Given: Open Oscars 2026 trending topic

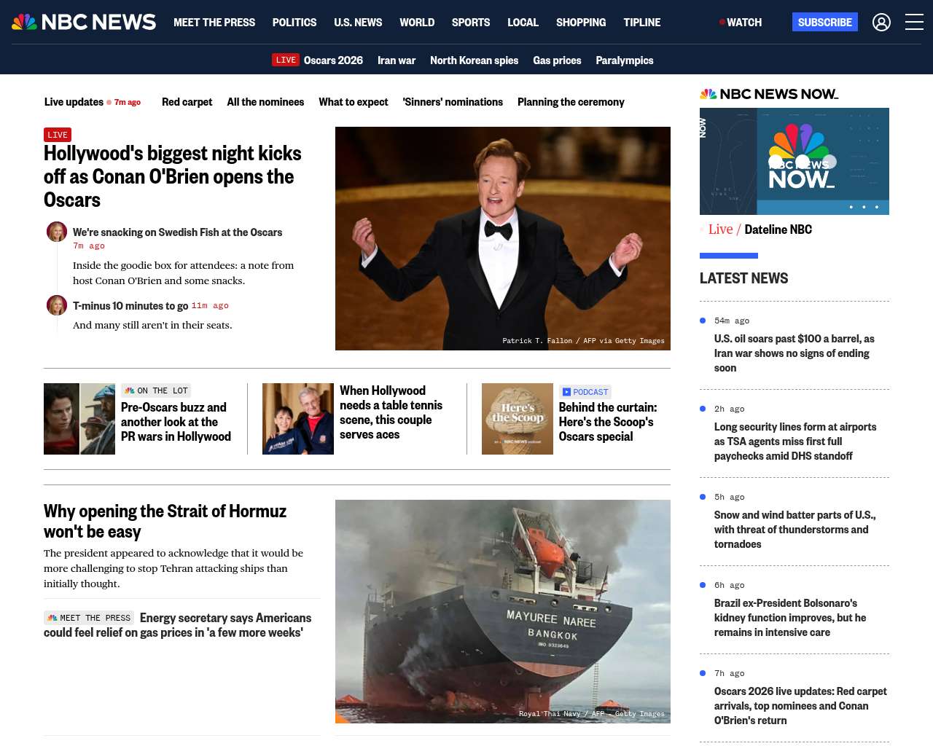Looking at the screenshot, I should [333, 60].
